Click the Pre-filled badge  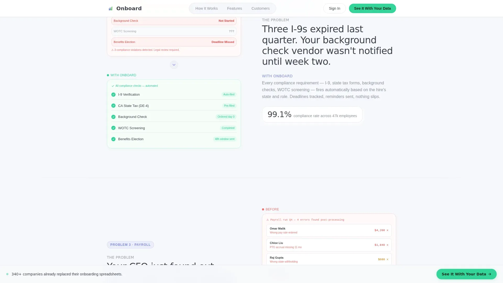point(229,106)
